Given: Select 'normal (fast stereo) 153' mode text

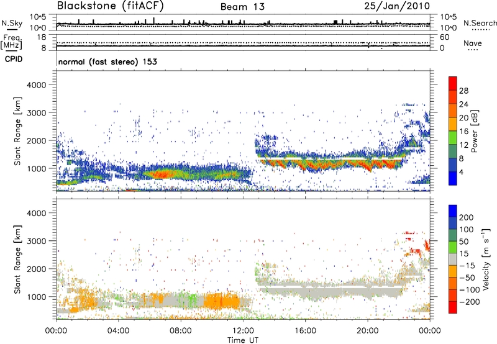Looking at the screenshot, I should [107, 61].
